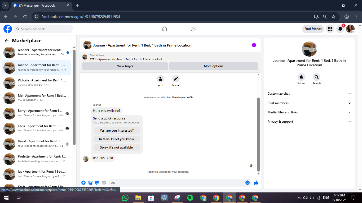
Task: Open the Friends icon in top navigation
Action: [193, 29]
